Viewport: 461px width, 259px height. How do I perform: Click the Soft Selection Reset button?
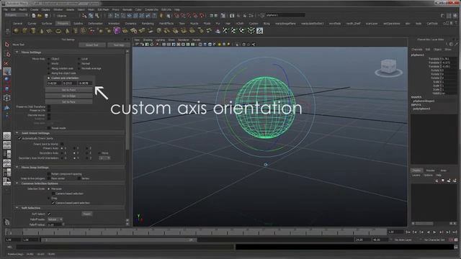coord(86,214)
